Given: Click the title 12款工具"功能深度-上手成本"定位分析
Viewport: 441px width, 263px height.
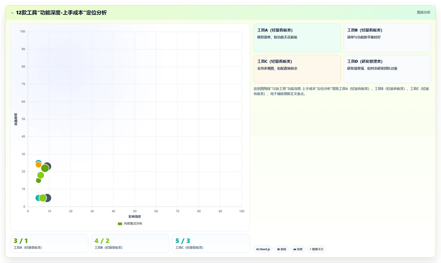Looking at the screenshot, I should click(61, 13).
